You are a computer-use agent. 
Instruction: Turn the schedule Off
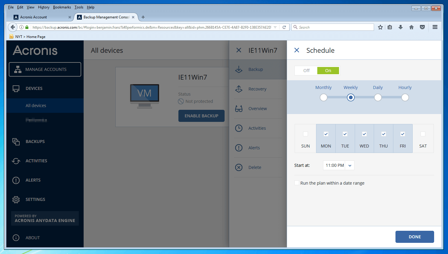(306, 71)
